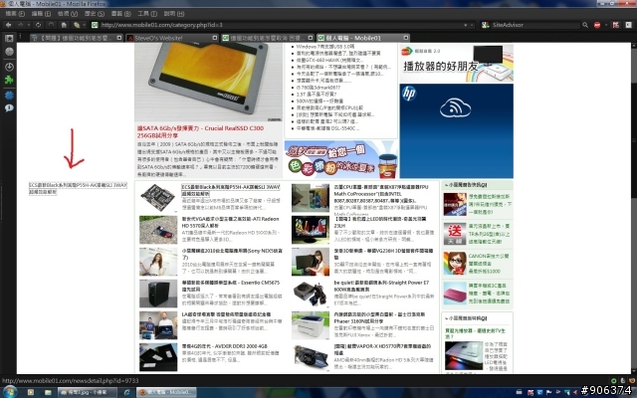Open the ECS Black P55H-AK motherboard article link
This screenshot has width=637, height=398.
tap(230, 190)
